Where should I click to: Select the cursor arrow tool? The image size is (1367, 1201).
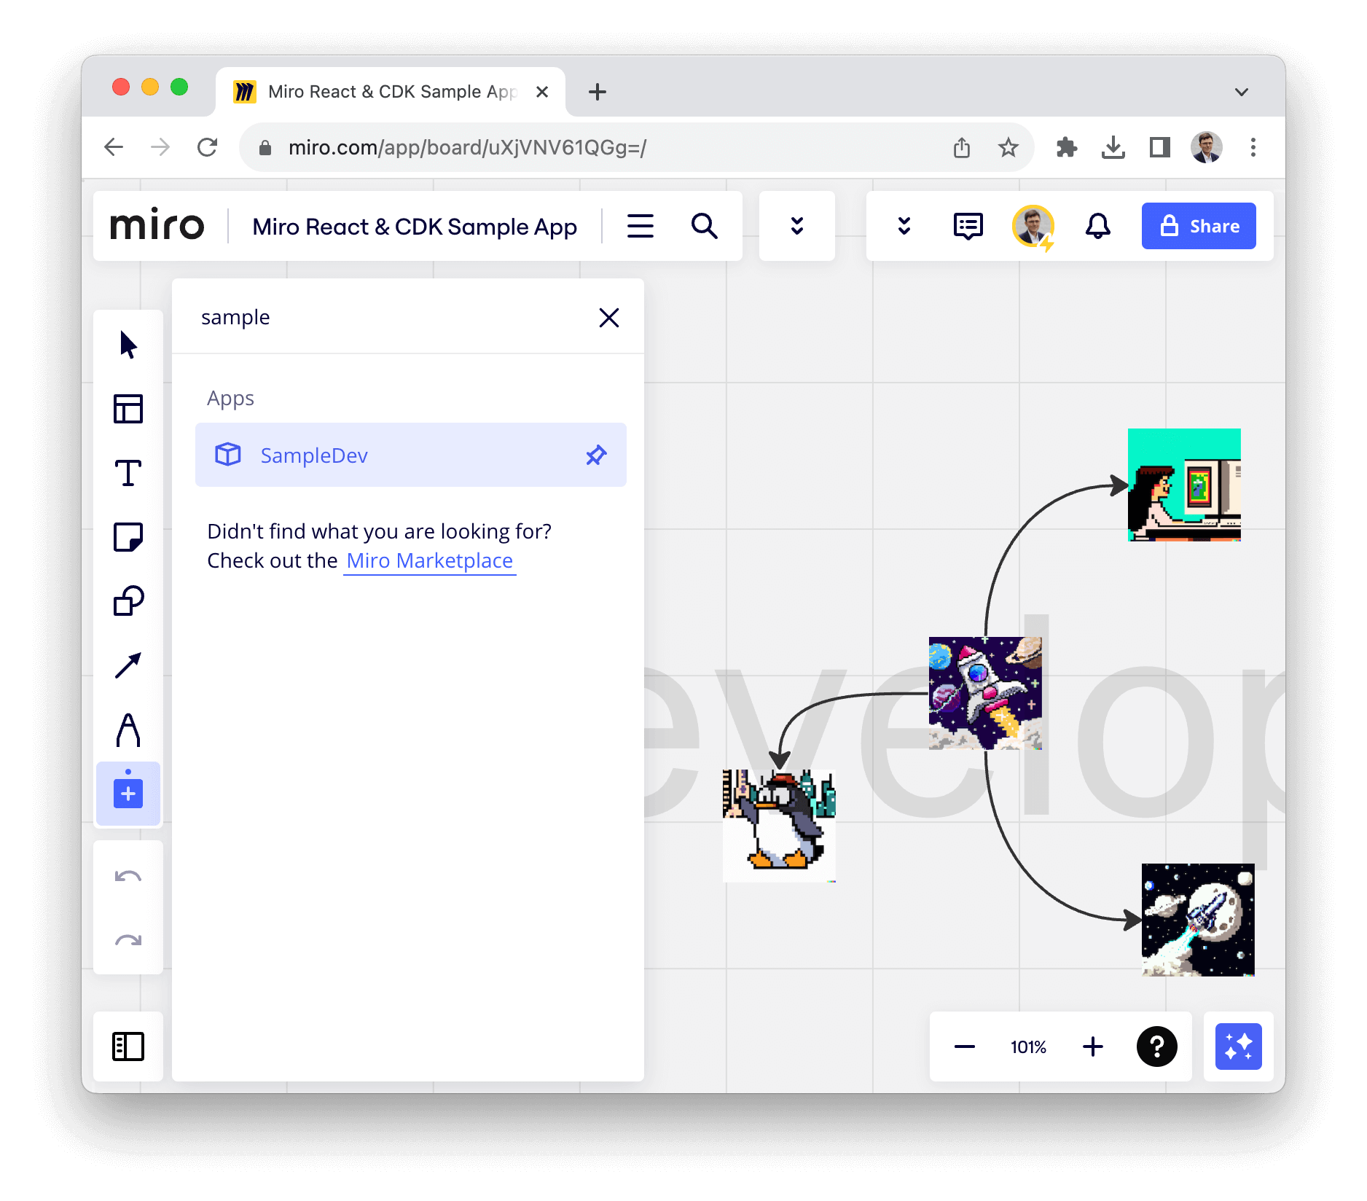tap(128, 345)
